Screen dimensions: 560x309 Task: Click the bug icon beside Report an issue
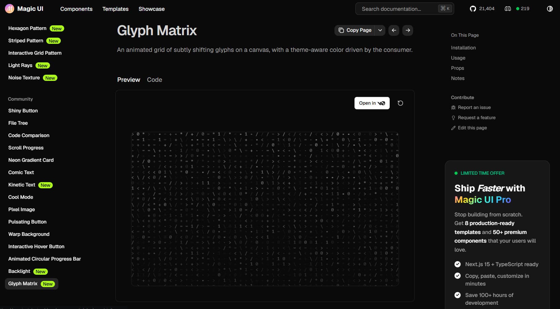coord(453,107)
